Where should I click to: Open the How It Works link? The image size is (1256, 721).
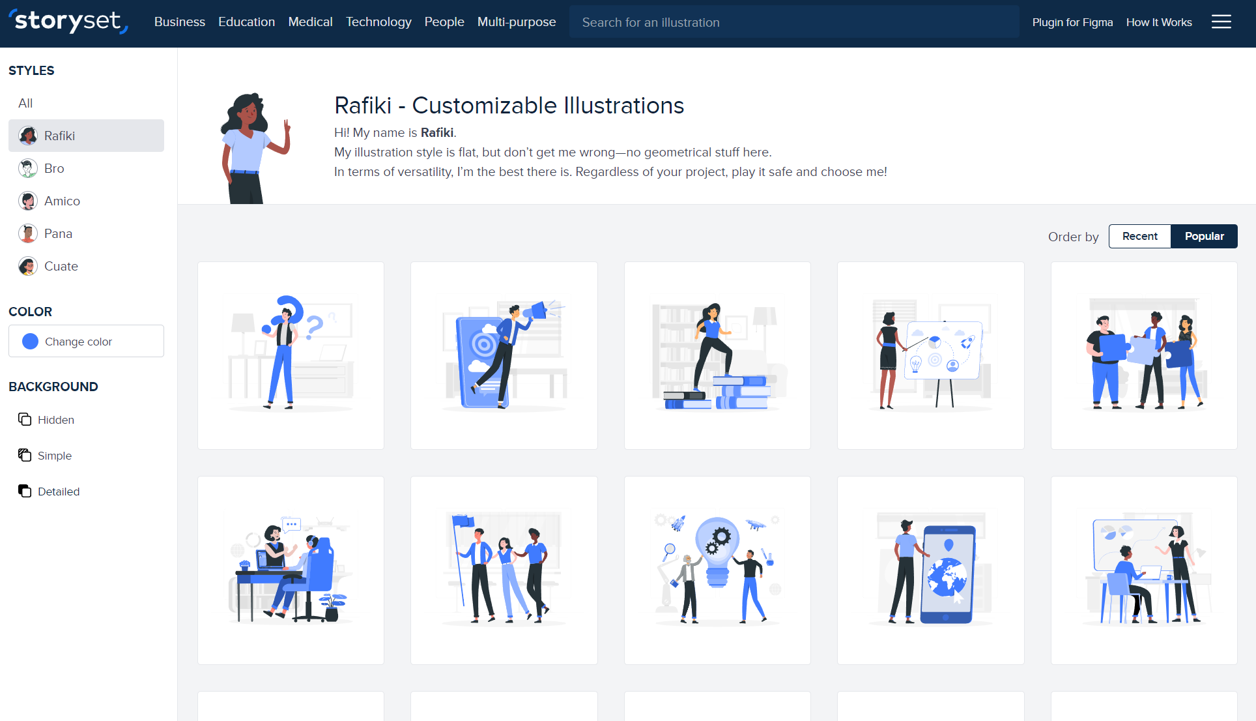1159,22
